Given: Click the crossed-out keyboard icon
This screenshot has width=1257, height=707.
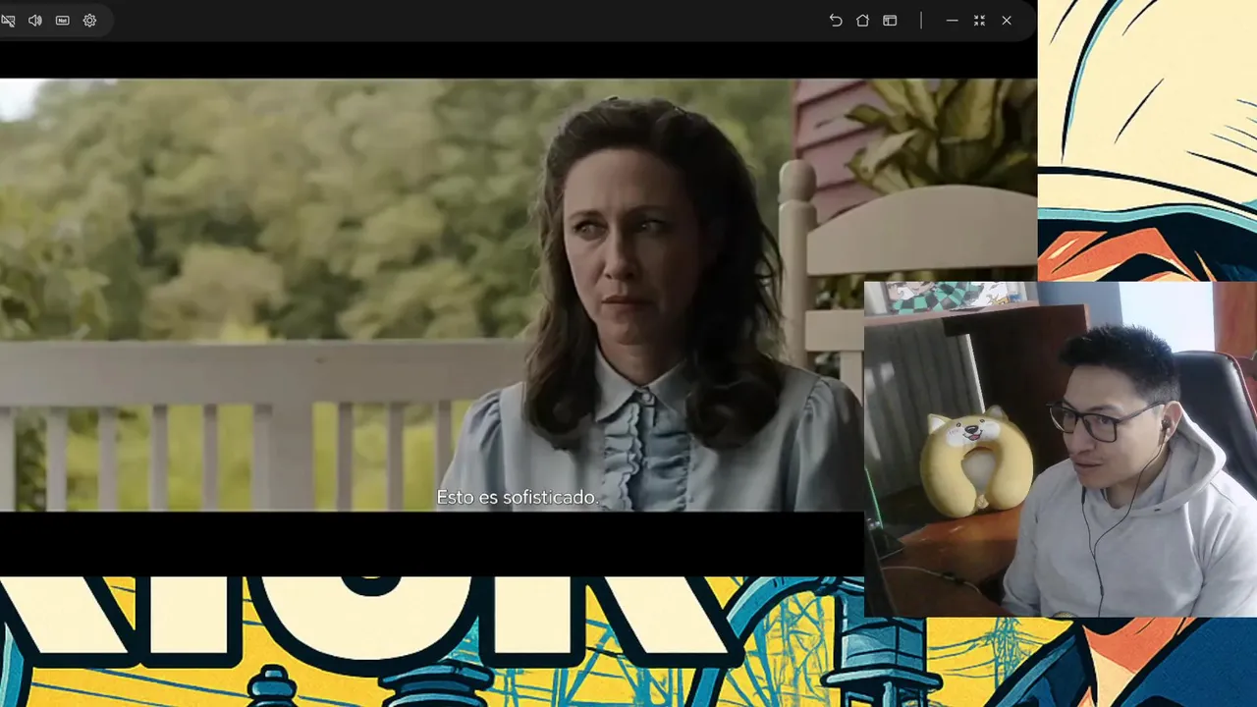Looking at the screenshot, I should pos(8,21).
